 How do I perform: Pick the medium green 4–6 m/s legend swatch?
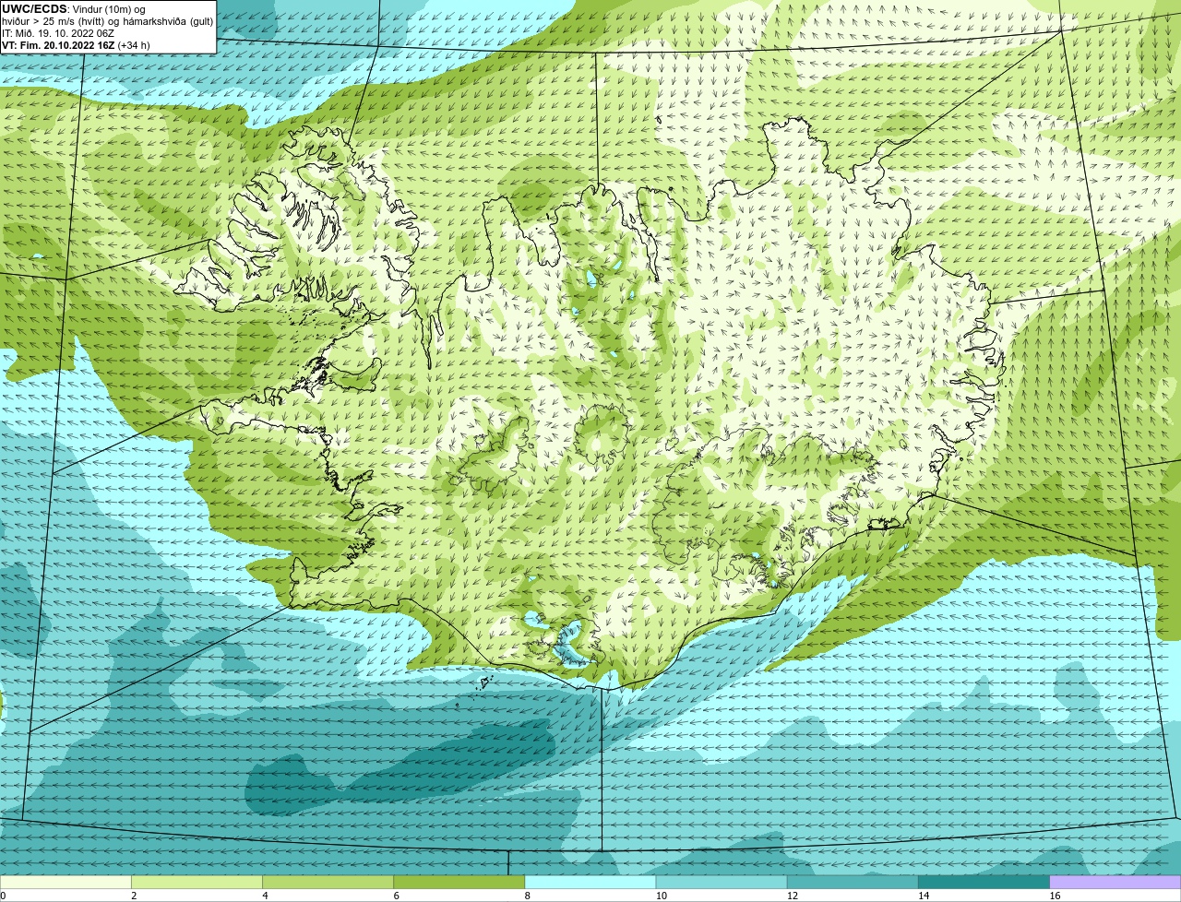point(328,882)
